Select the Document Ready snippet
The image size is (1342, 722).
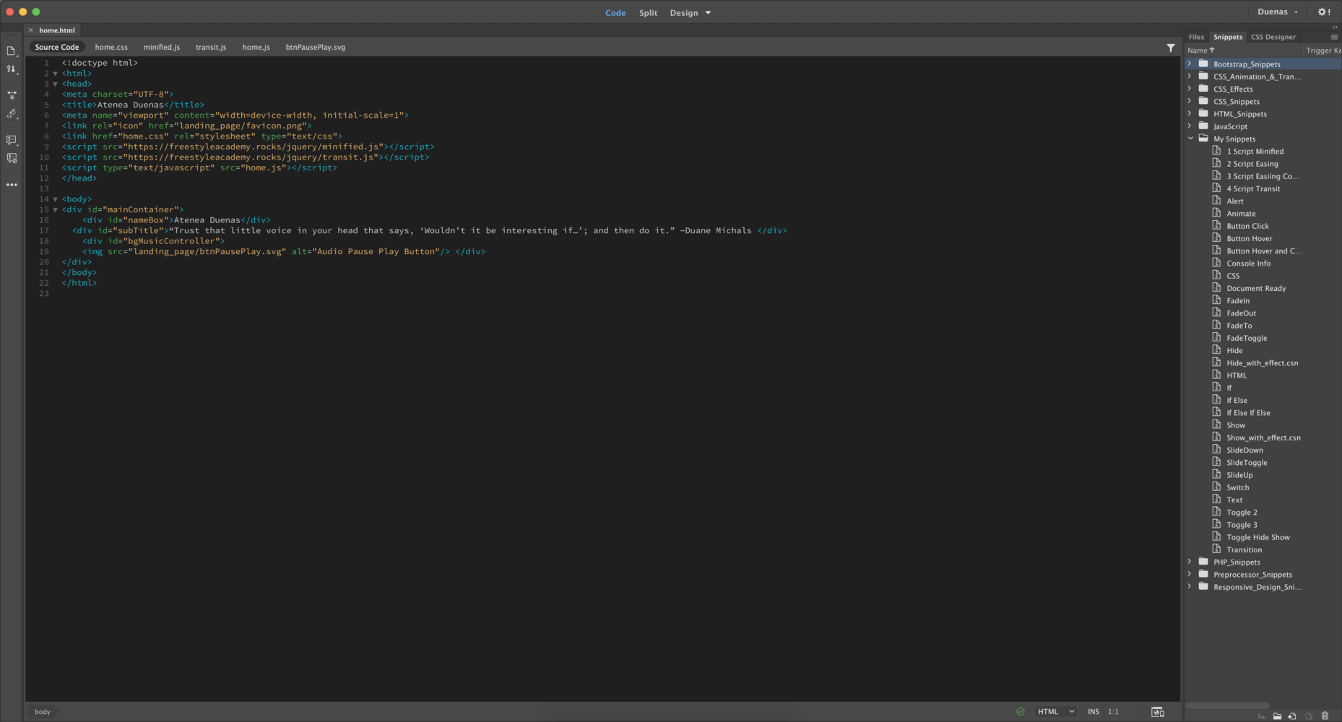[1256, 288]
